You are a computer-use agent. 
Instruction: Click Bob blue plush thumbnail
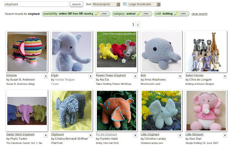coord(161,52)
